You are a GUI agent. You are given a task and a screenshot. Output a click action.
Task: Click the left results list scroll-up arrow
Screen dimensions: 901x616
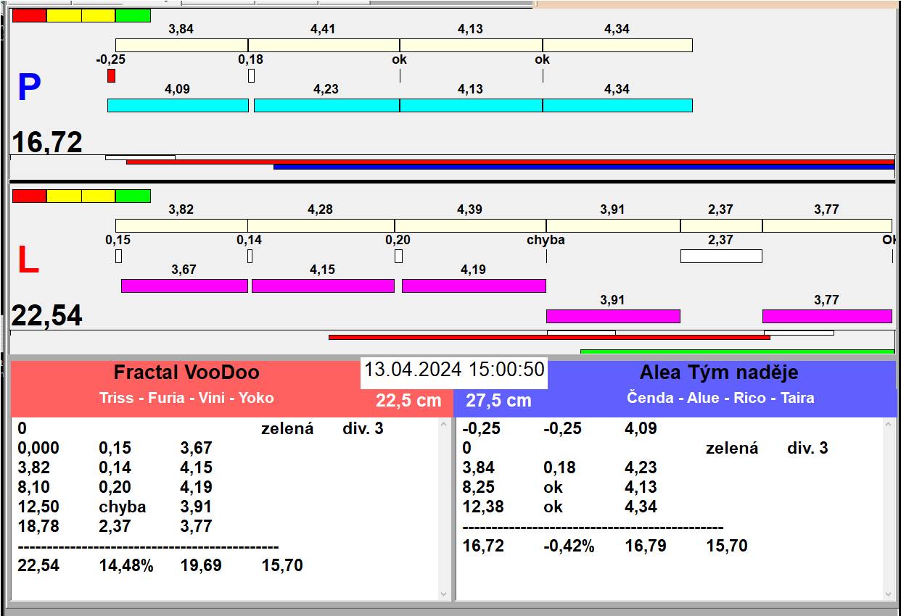pyautogui.click(x=444, y=425)
